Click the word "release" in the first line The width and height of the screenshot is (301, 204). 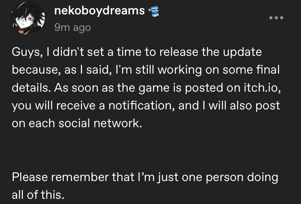pyautogui.click(x=179, y=52)
